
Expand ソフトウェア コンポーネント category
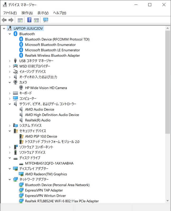tap(10, 147)
